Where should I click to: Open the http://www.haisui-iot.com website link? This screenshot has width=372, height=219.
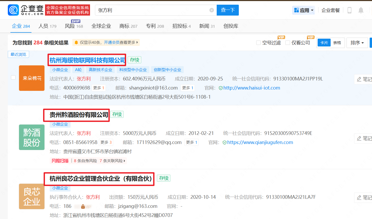click(252, 88)
